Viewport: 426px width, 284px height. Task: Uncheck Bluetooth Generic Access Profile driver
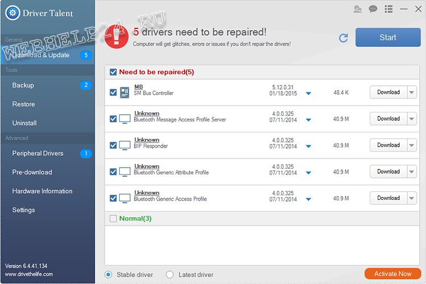113,198
